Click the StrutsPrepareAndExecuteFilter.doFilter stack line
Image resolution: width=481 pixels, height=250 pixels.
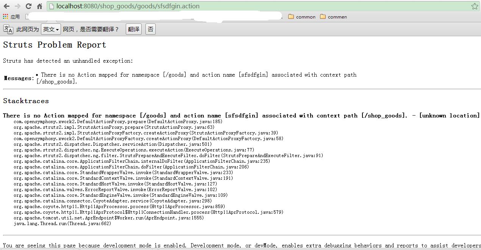pos(168,156)
